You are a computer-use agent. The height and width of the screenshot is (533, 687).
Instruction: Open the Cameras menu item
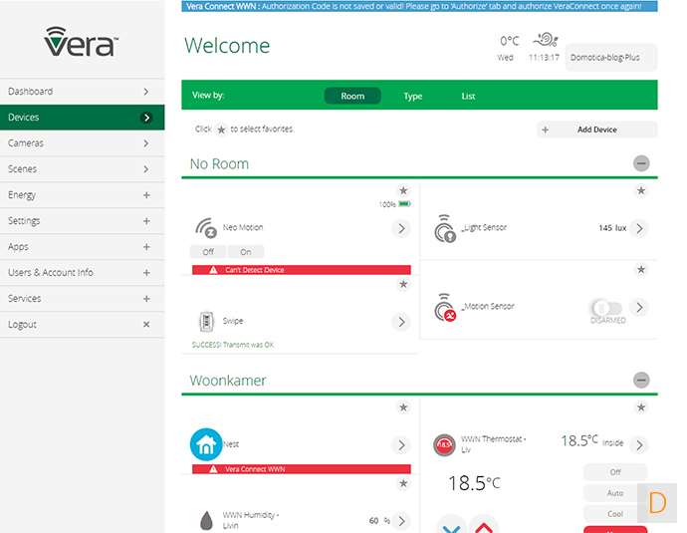point(82,143)
